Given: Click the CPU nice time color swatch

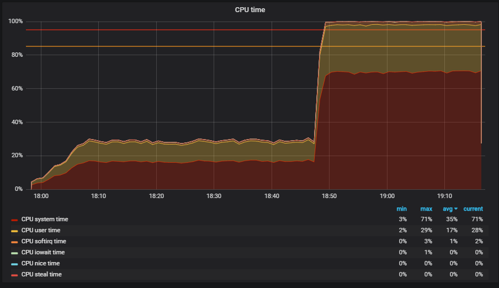Looking at the screenshot, I should [14, 264].
